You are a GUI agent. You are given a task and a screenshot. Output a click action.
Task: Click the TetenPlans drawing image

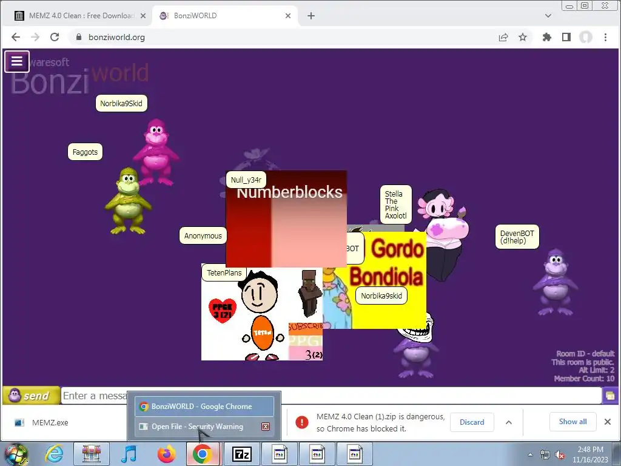click(262, 312)
